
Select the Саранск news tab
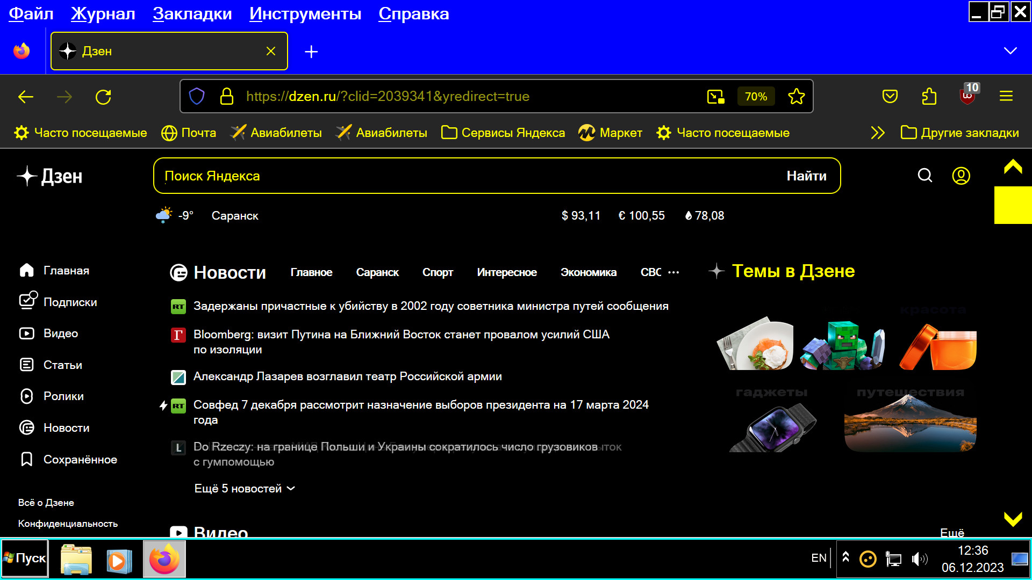pos(377,272)
